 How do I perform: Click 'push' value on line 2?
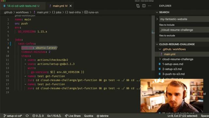coord(24,24)
